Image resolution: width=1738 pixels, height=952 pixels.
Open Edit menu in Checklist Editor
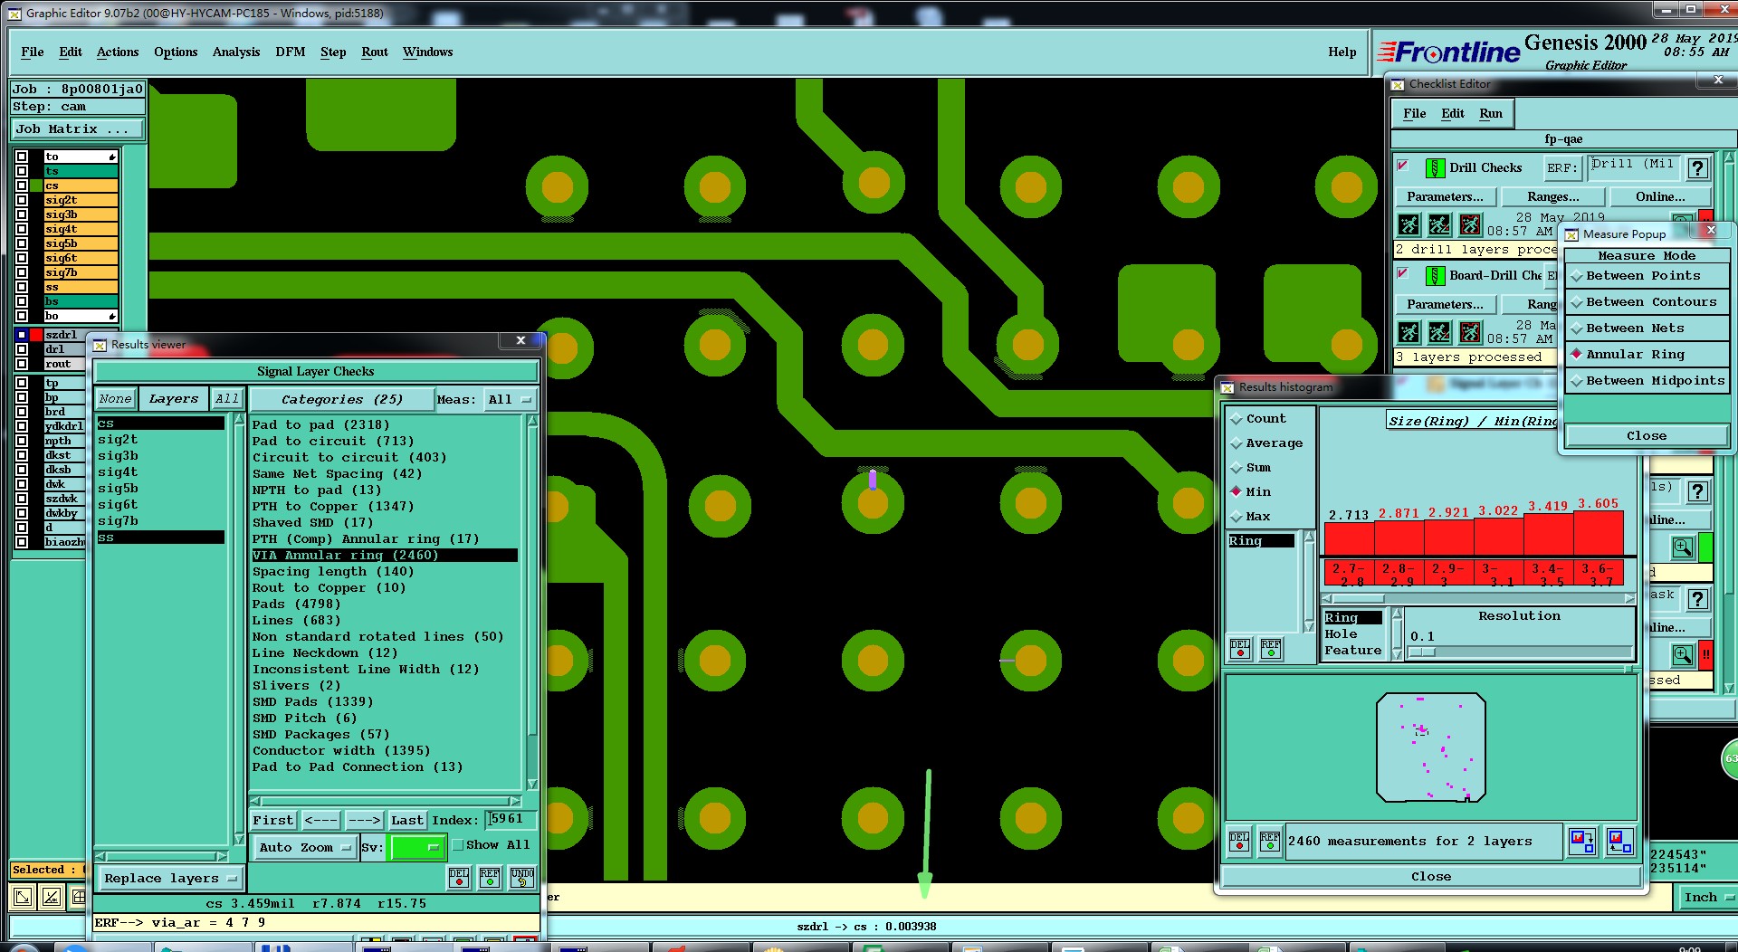coord(1453,113)
